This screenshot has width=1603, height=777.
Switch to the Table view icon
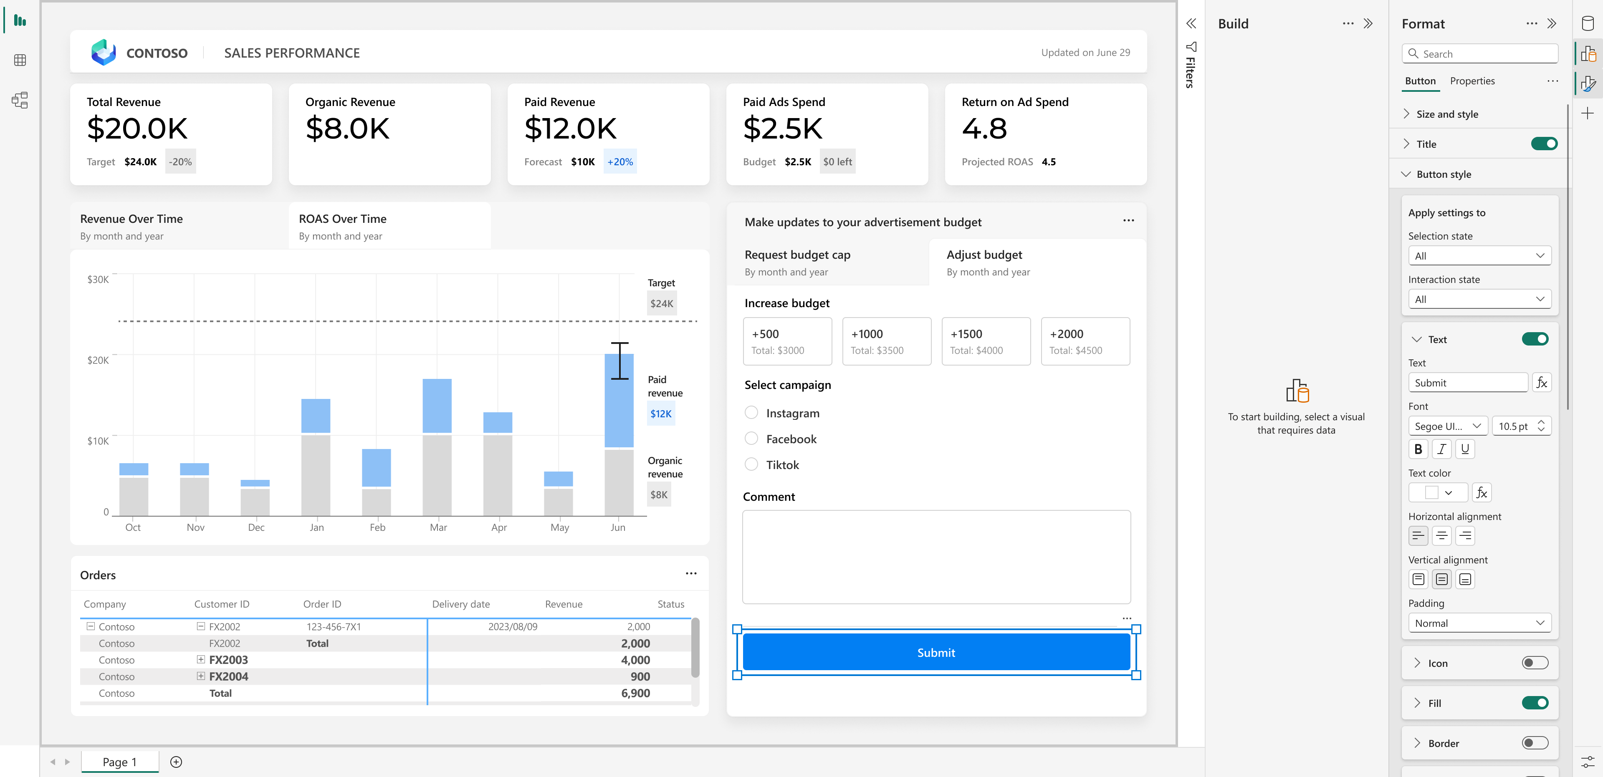click(20, 61)
